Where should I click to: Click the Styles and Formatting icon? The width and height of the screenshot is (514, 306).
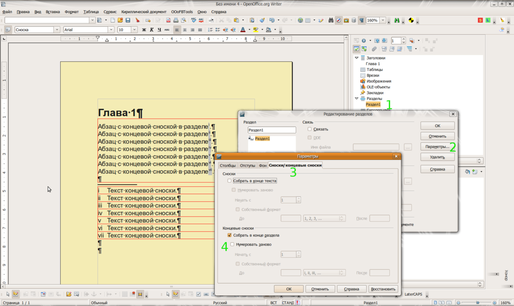8,30
